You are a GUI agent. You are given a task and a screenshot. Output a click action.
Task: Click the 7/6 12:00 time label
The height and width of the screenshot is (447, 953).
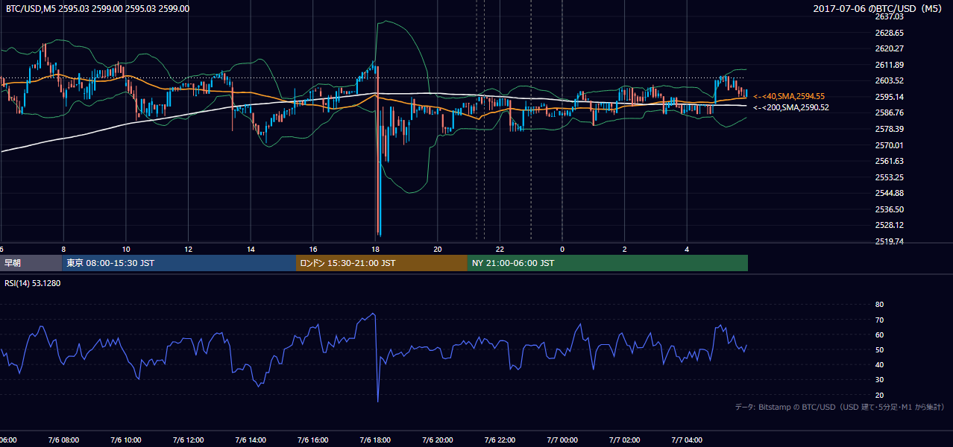coord(188,440)
